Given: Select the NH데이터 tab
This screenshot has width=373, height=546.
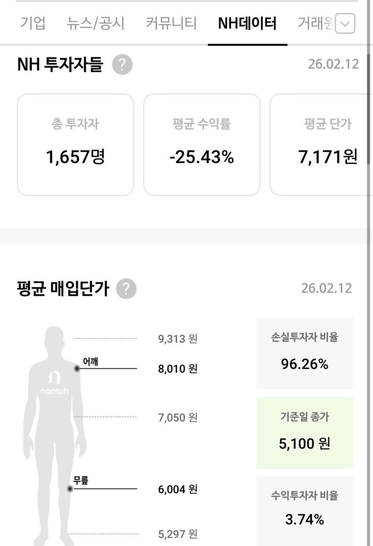Looking at the screenshot, I should (x=247, y=23).
